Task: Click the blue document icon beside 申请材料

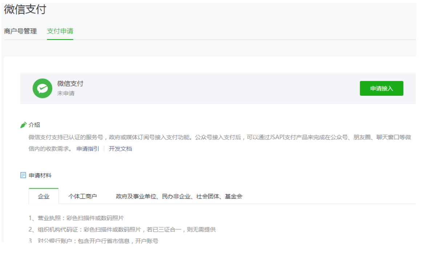Action: [23, 176]
